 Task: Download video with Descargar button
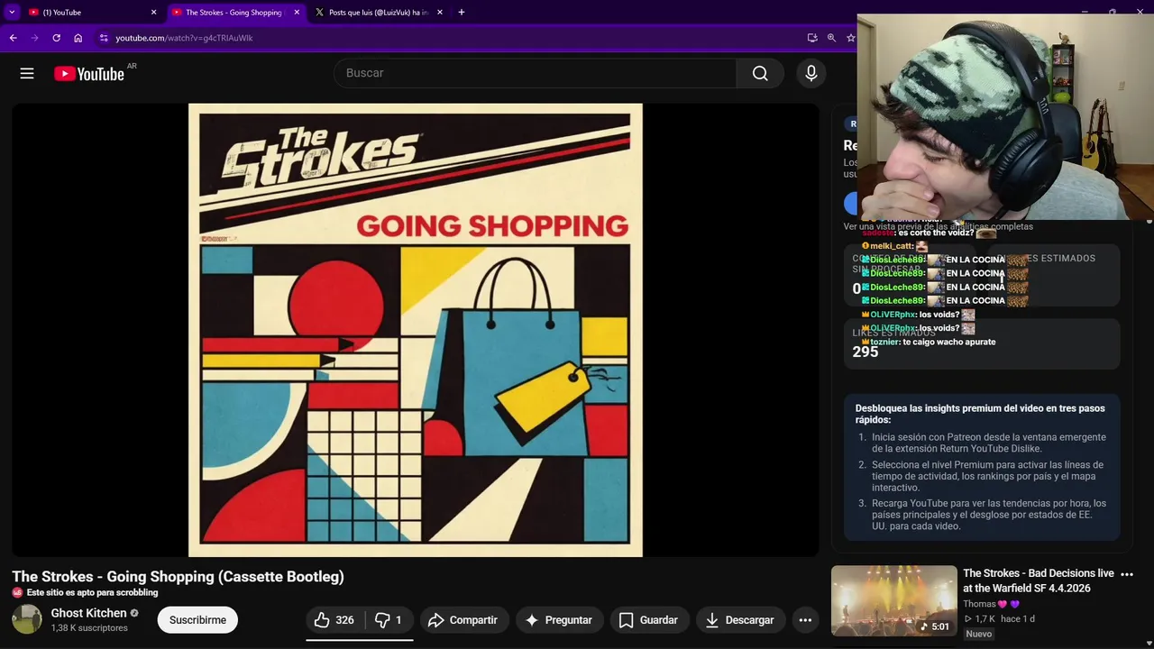739,620
